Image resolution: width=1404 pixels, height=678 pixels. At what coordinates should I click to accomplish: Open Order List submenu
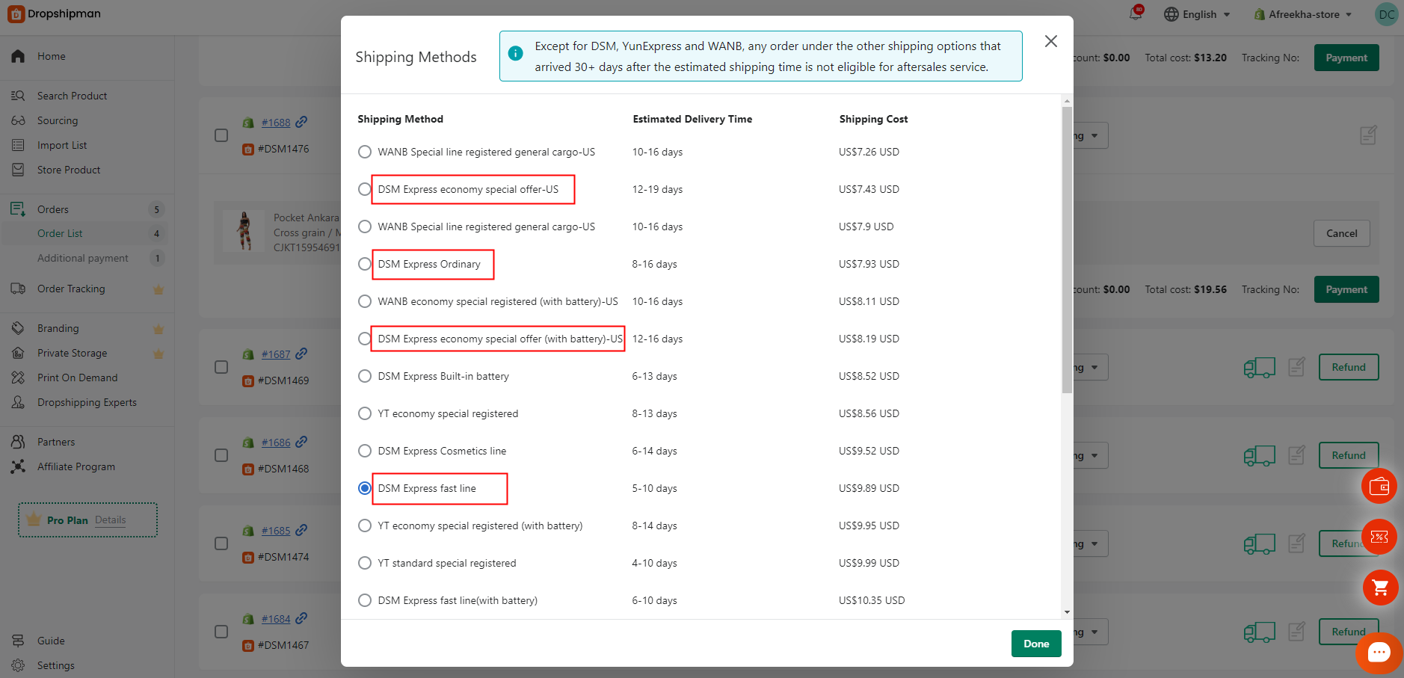pyautogui.click(x=60, y=233)
